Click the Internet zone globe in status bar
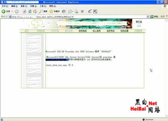Image resolution: width=168 pixels, height=121 pixels. [143, 120]
